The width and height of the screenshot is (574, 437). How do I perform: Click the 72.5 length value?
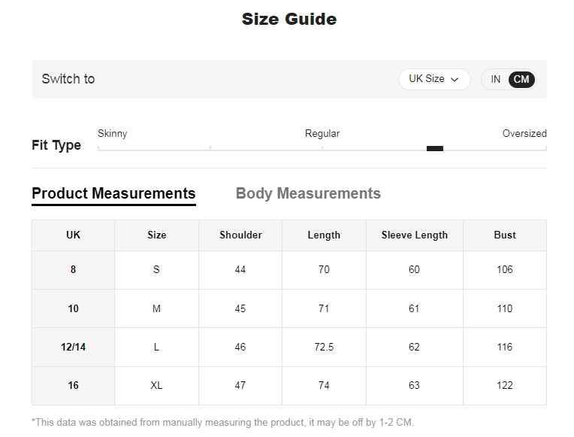tap(324, 347)
